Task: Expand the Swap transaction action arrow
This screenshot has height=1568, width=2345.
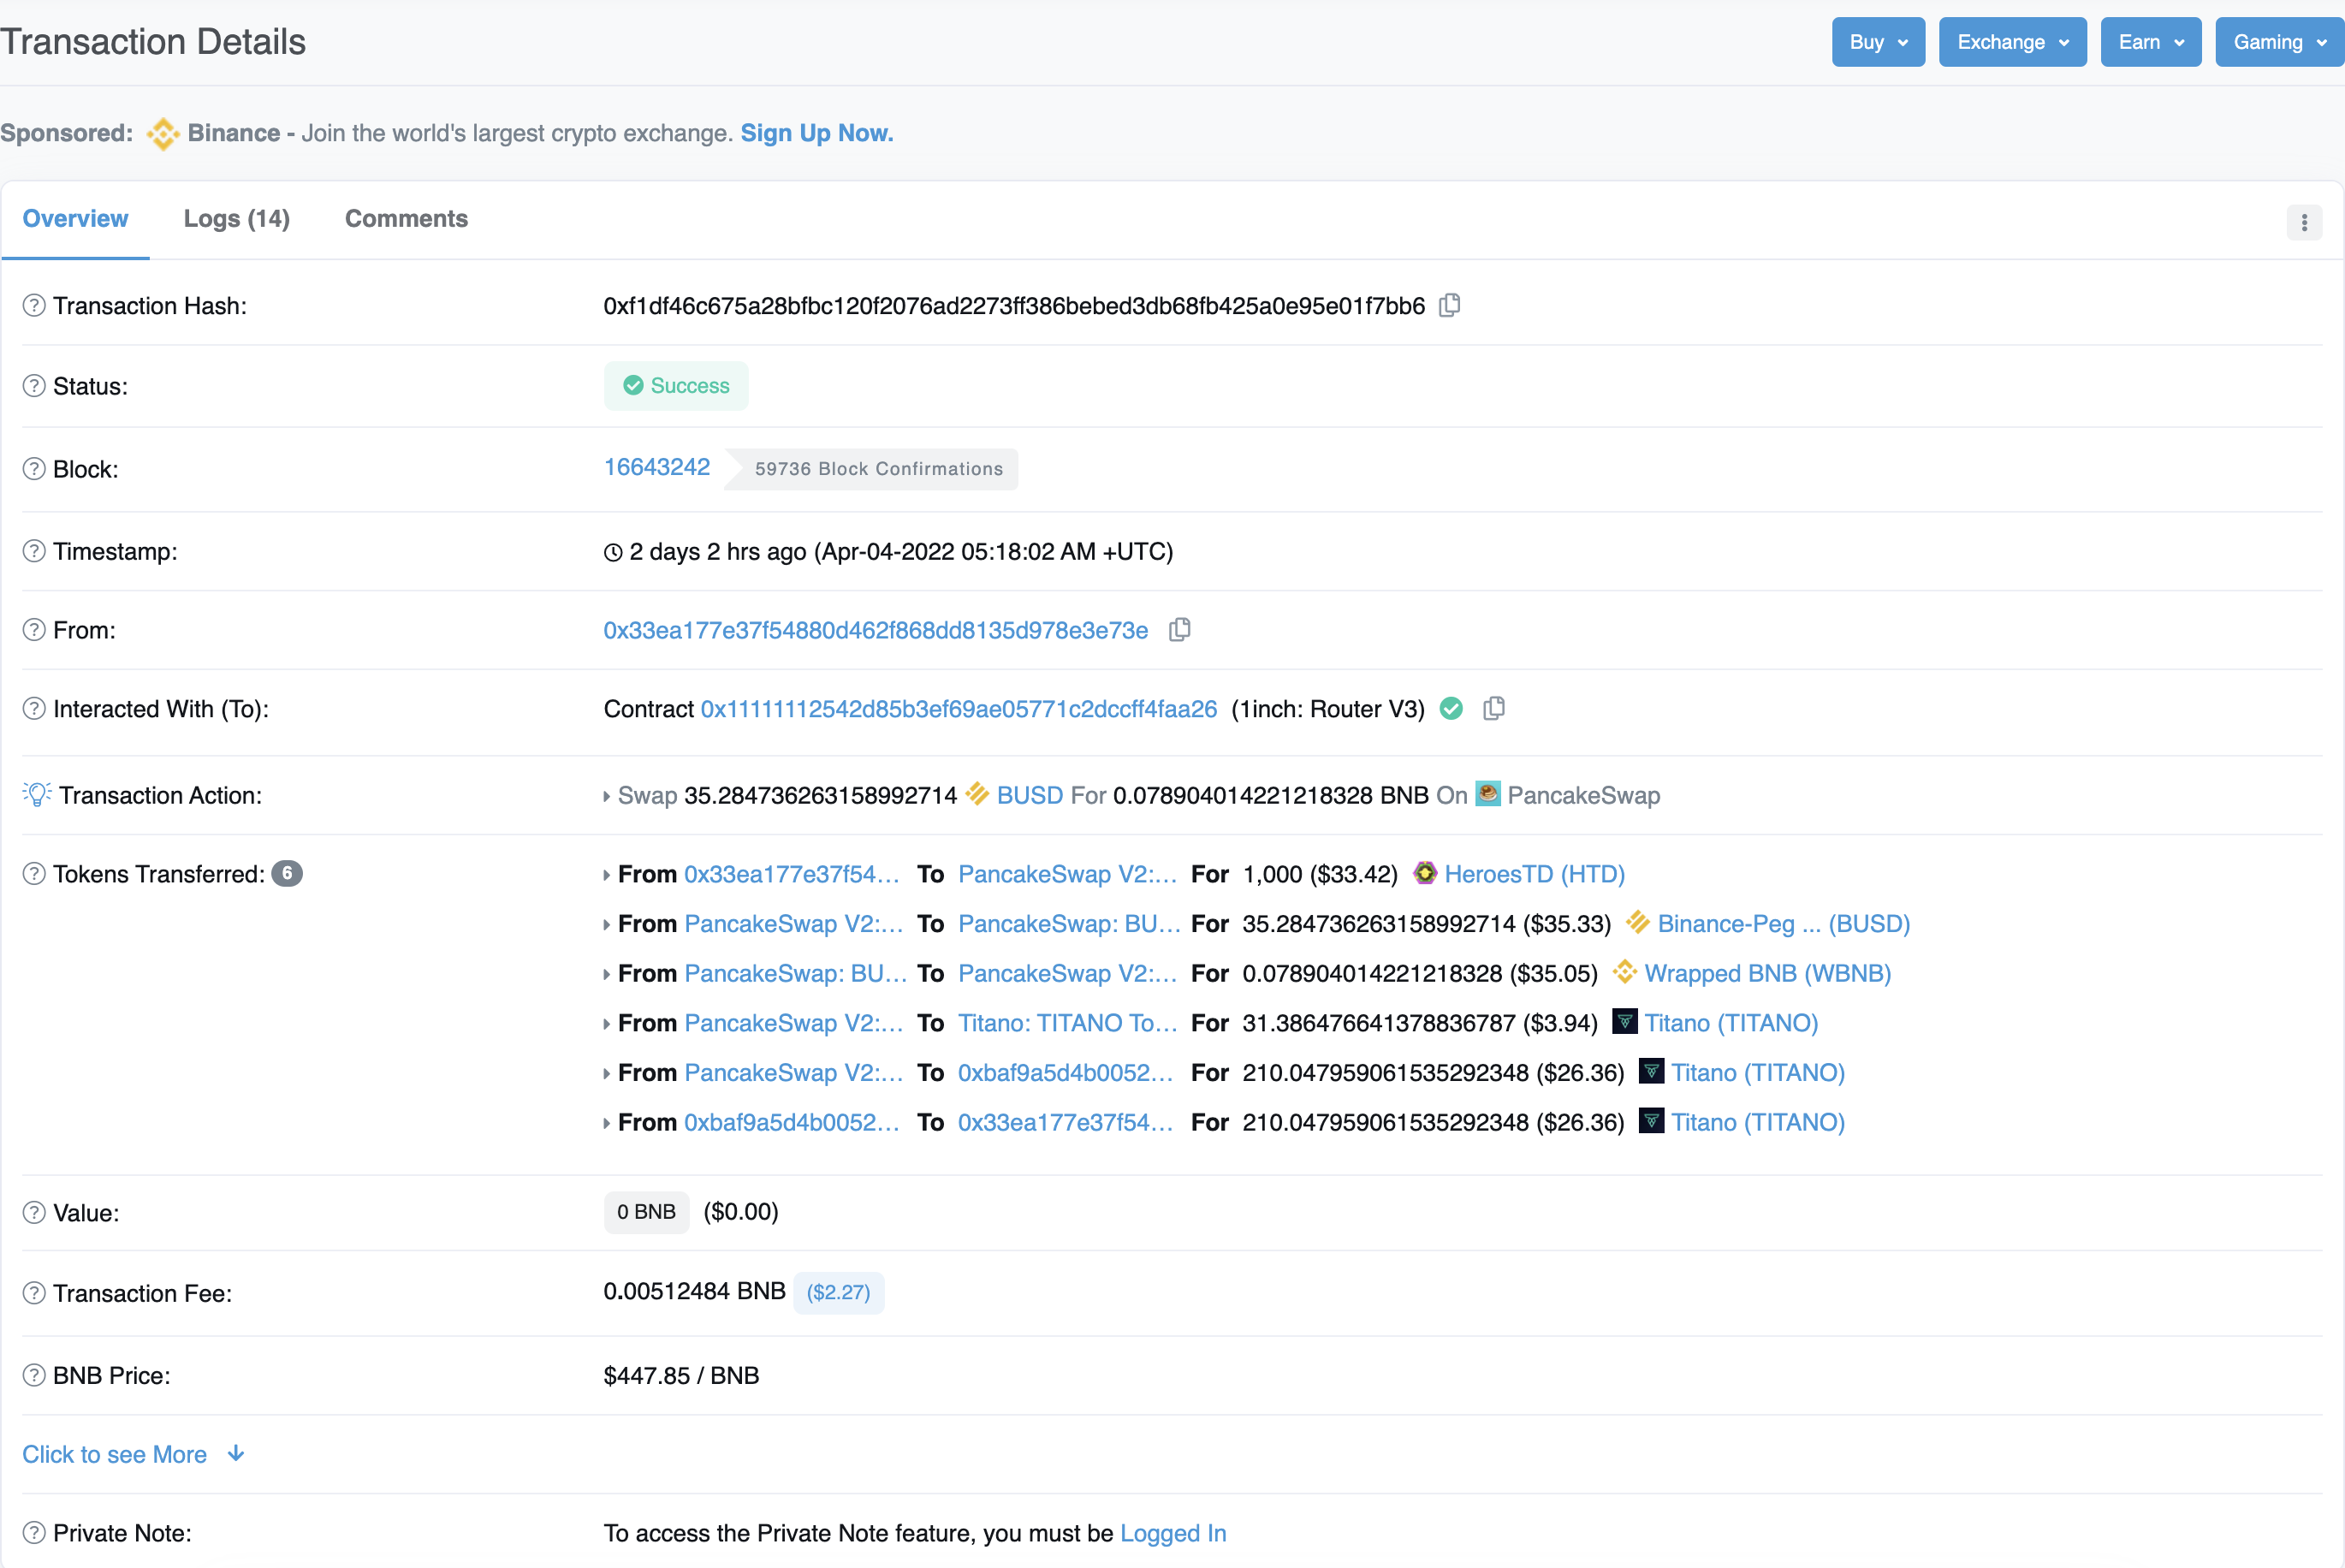Action: pos(607,796)
